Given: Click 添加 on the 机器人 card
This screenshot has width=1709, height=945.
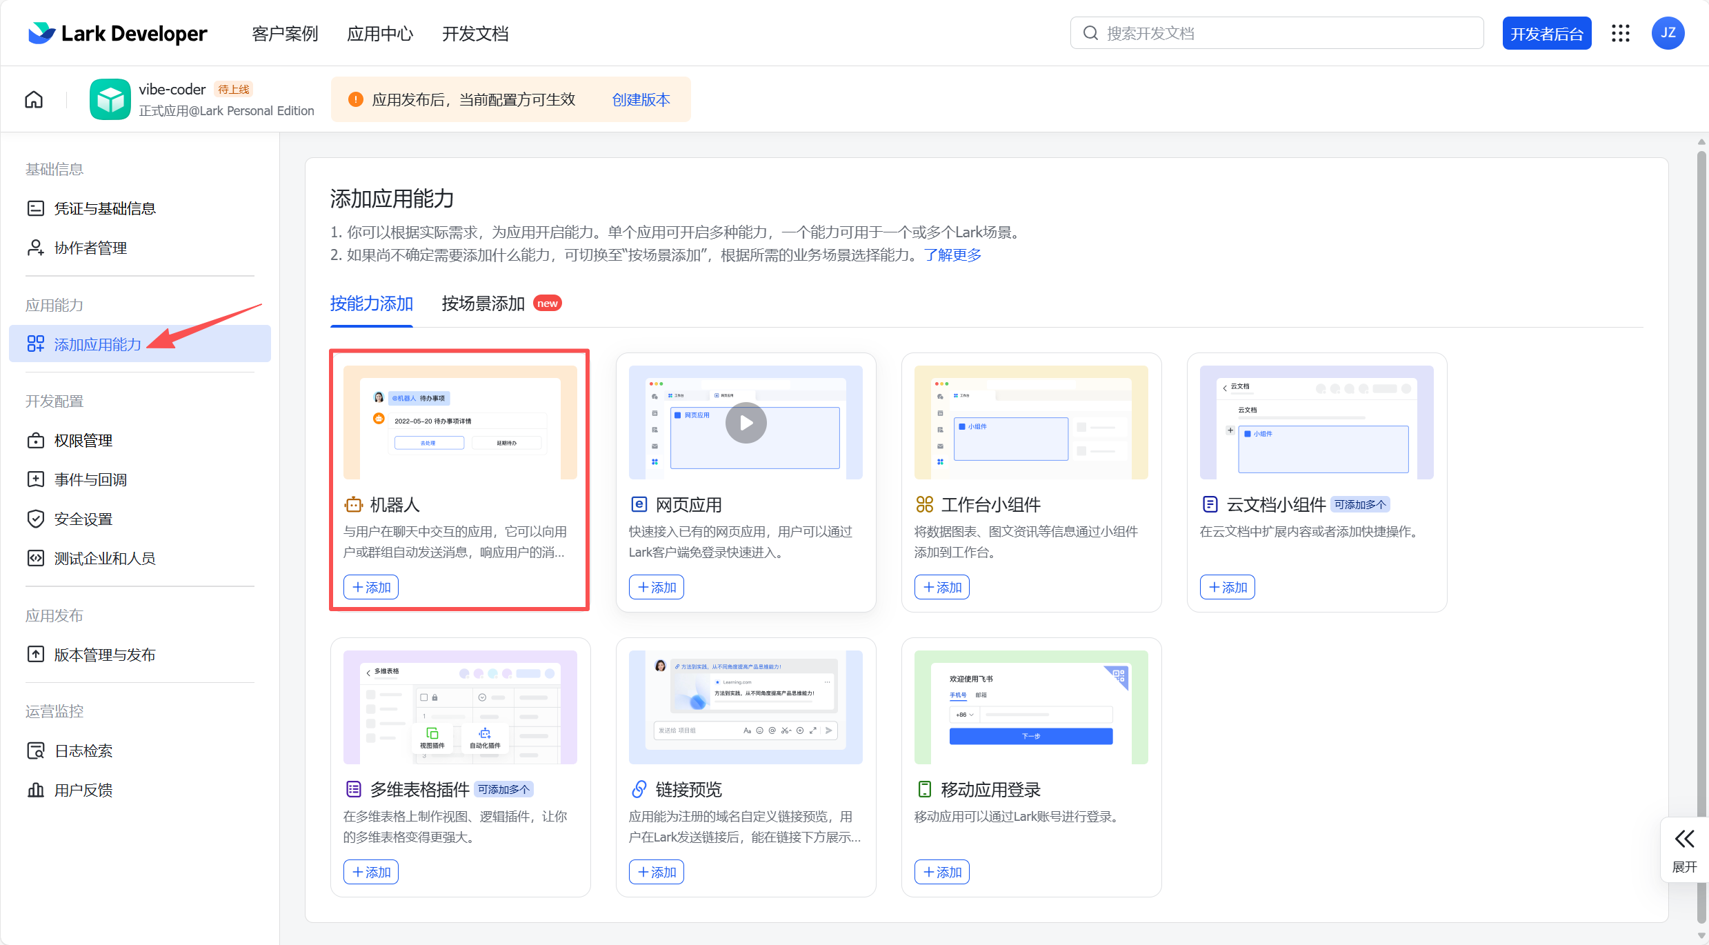Looking at the screenshot, I should [x=370, y=587].
